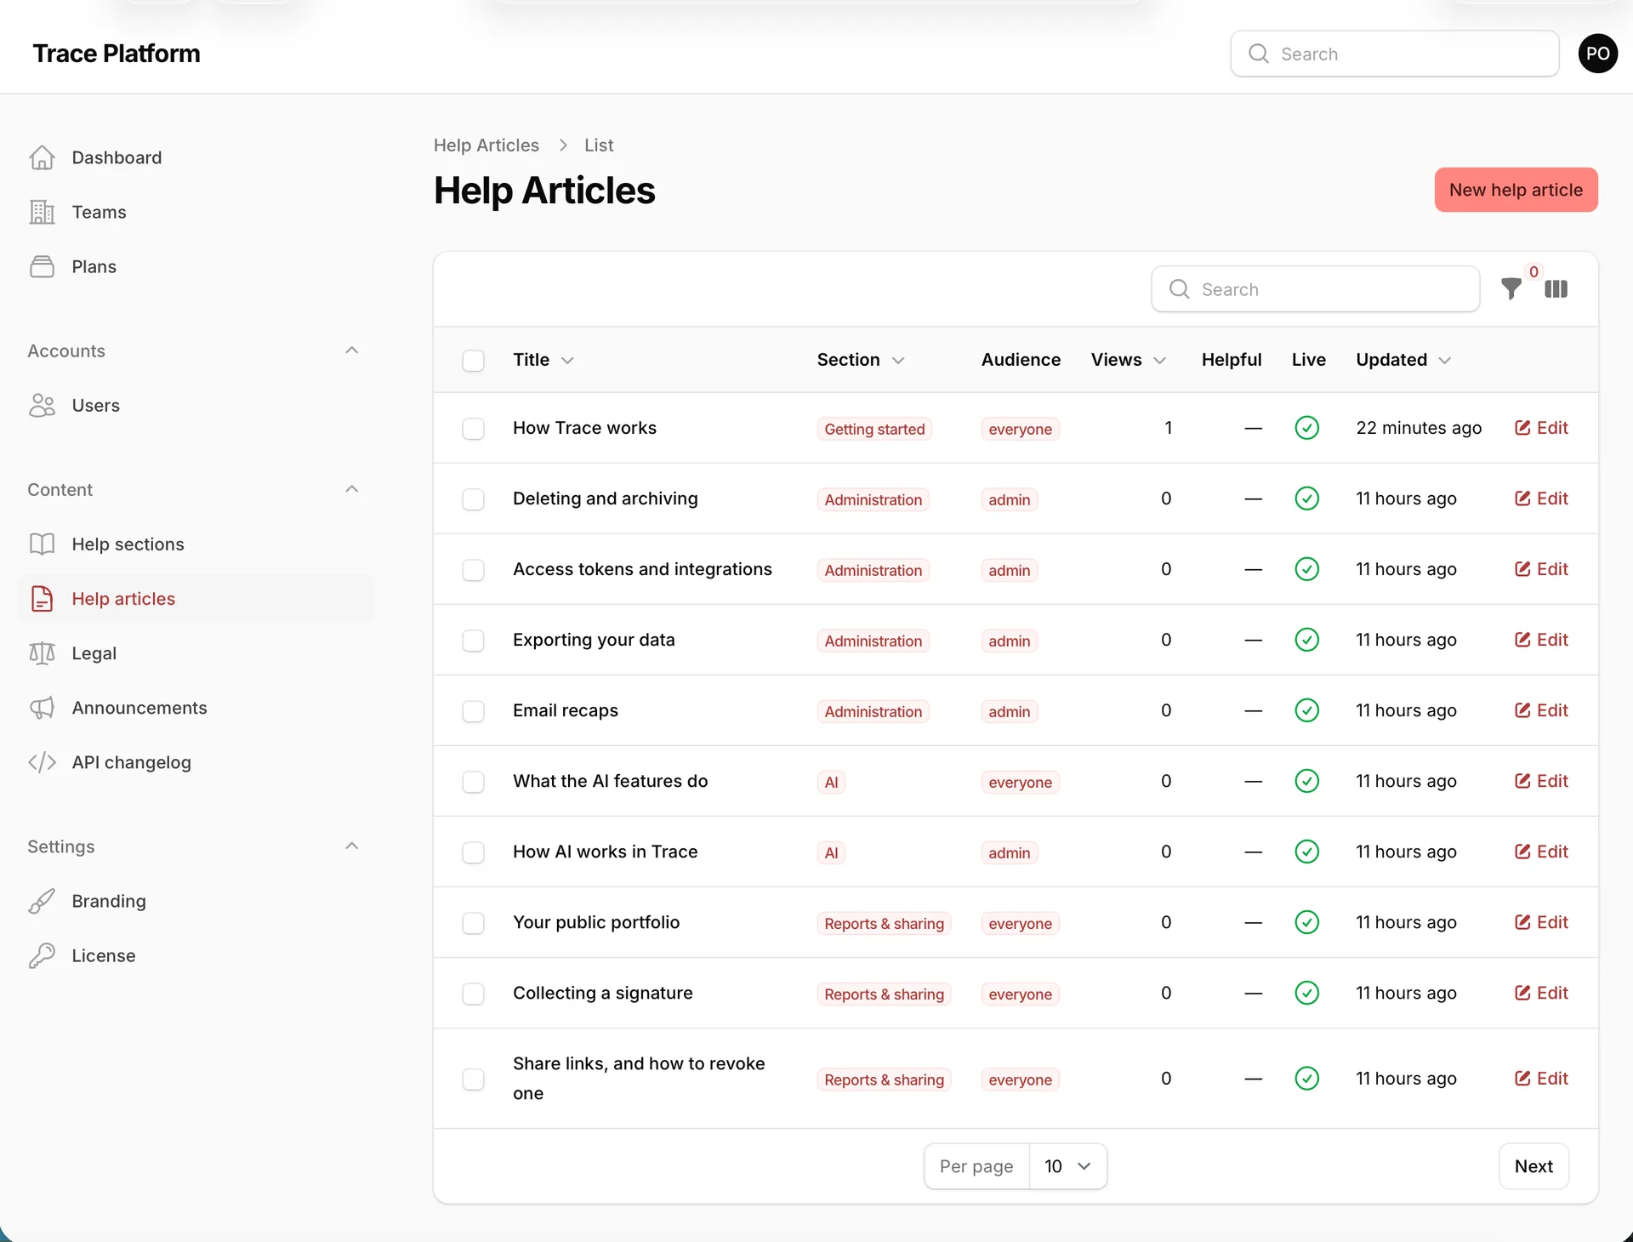Collapse the Accounts sidebar group

[x=351, y=350]
